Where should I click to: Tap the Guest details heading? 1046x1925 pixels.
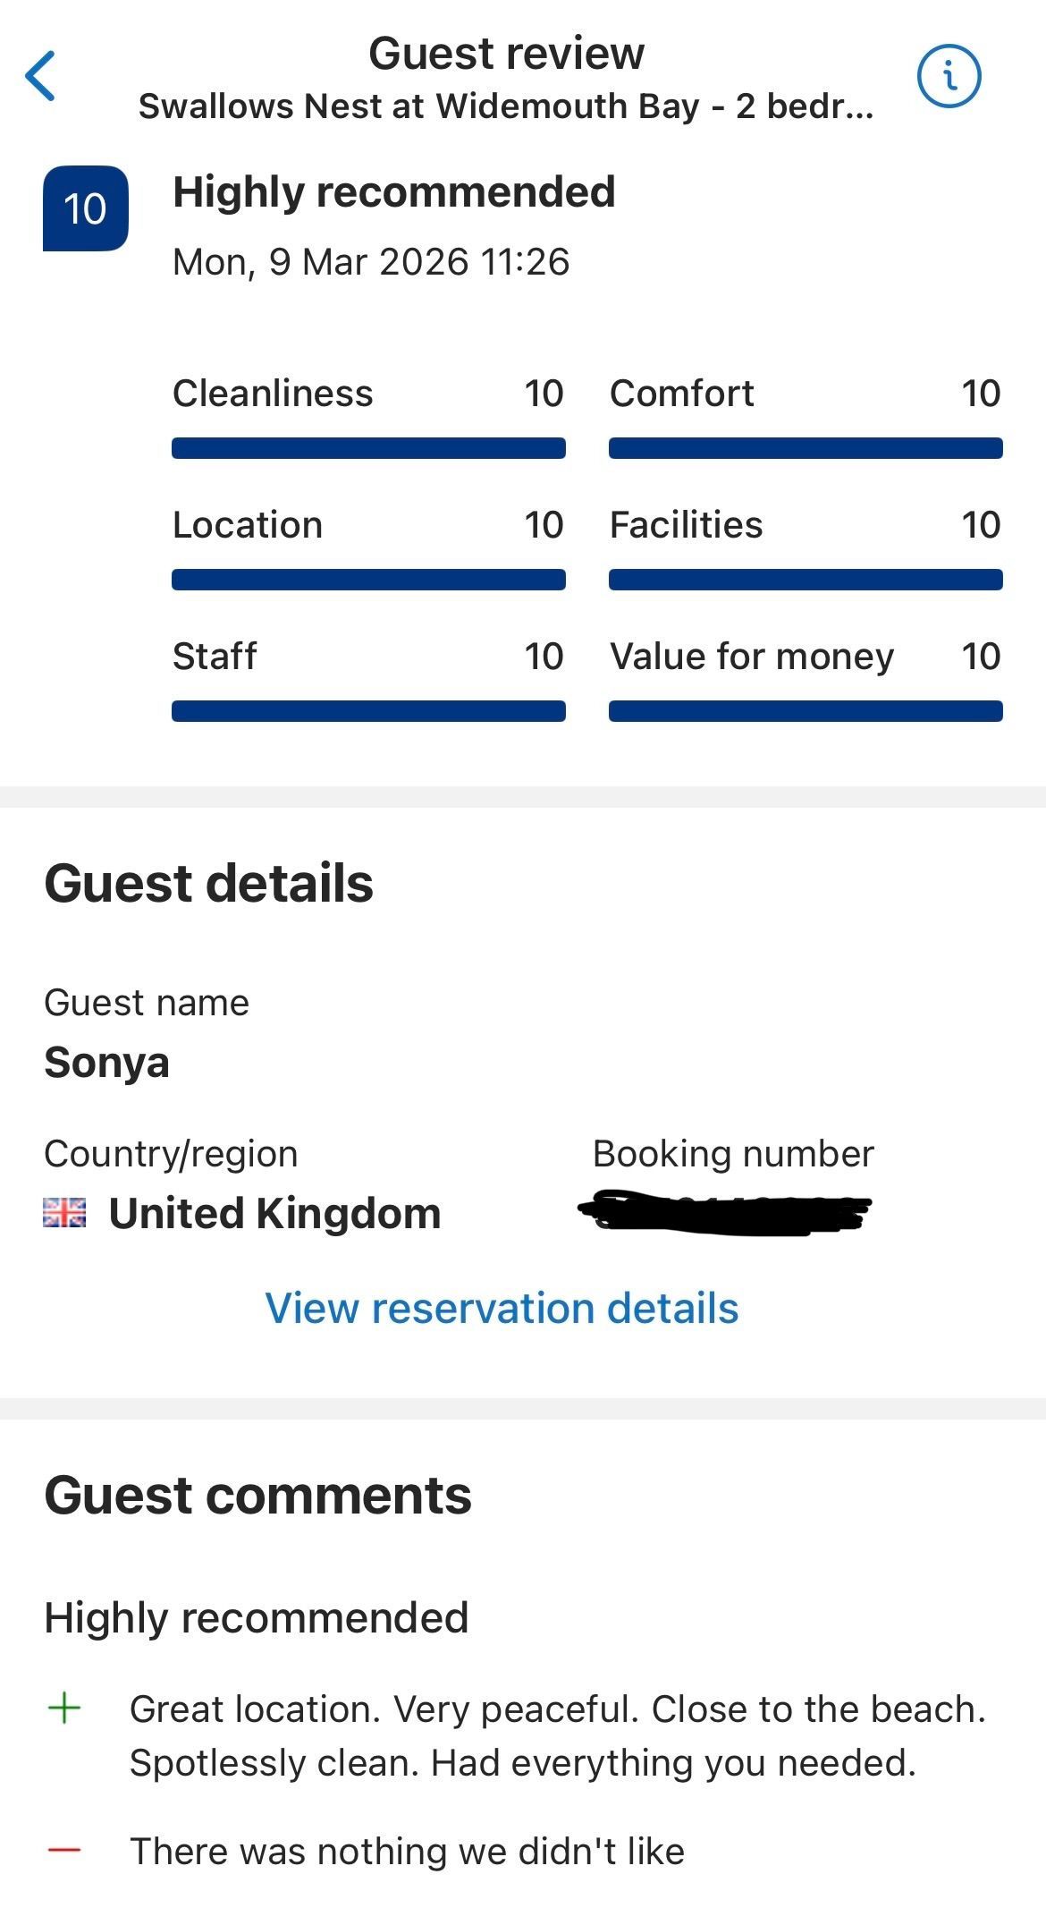click(208, 884)
